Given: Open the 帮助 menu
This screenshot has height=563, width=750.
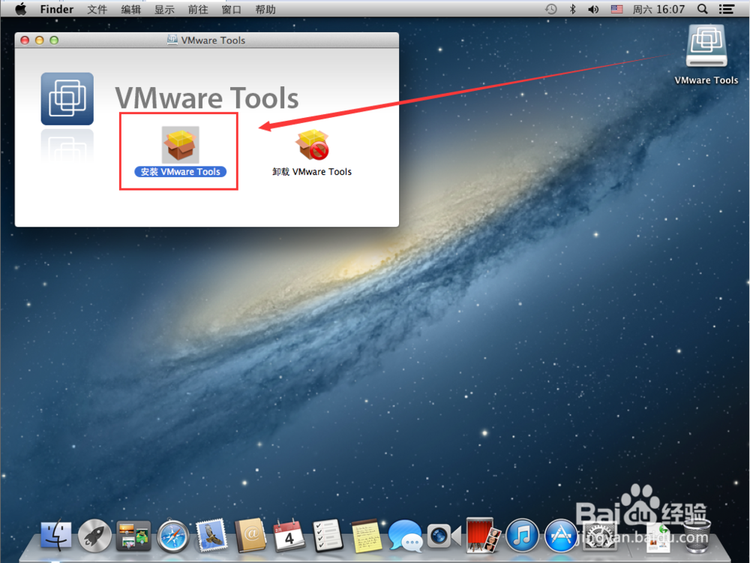Looking at the screenshot, I should point(265,9).
